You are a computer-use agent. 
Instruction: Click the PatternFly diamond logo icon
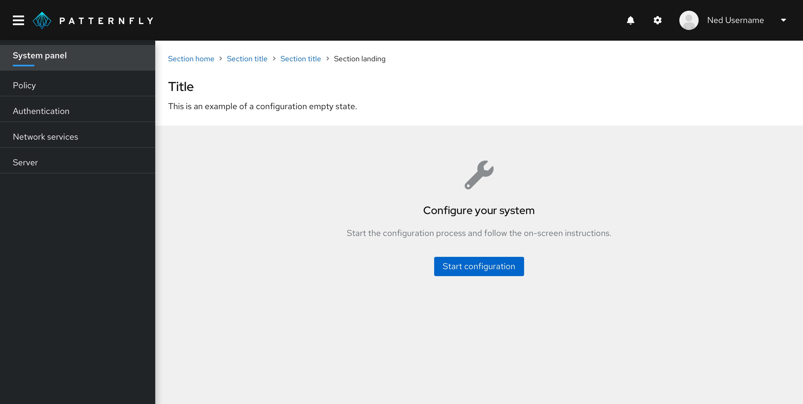point(42,20)
